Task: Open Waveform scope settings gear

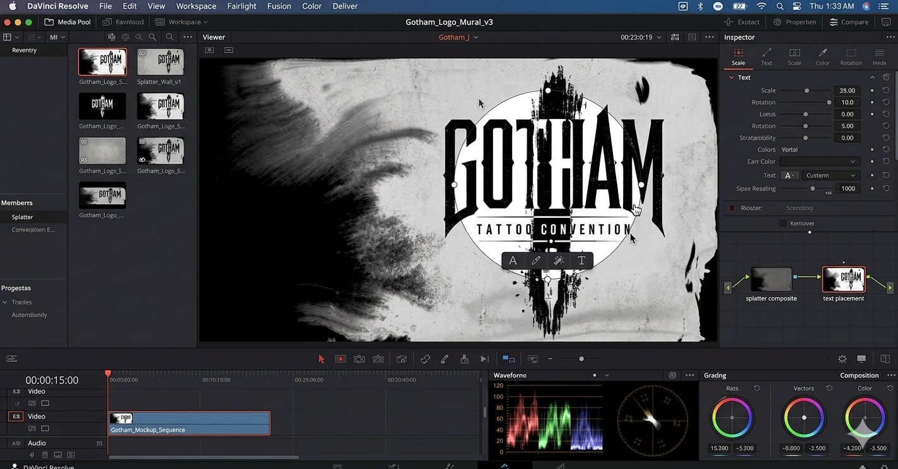Action: (x=672, y=375)
